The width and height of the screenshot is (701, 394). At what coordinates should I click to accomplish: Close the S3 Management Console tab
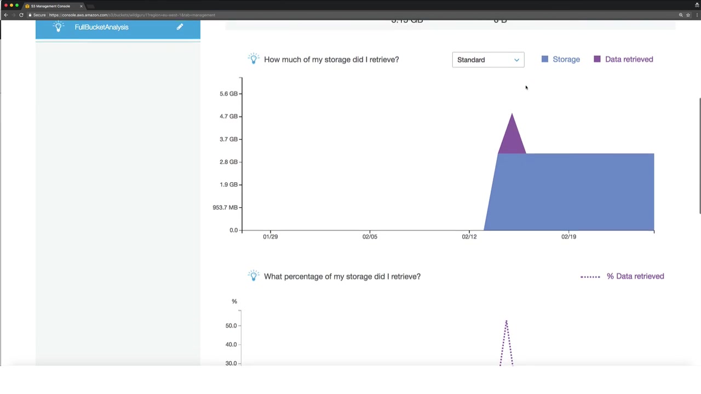[81, 6]
